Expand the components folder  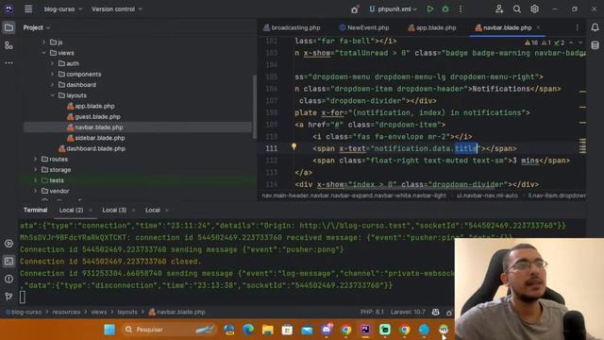[53, 74]
